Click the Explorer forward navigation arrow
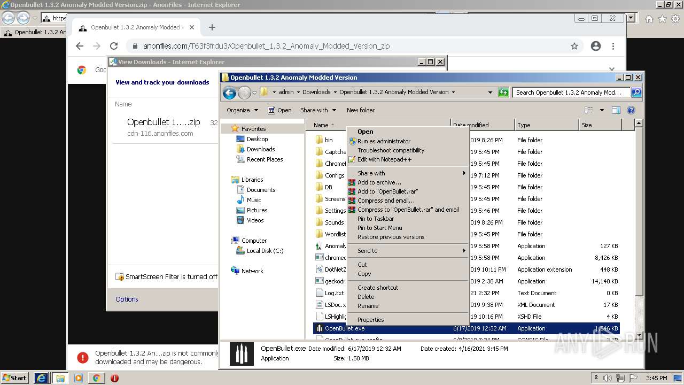Viewport: 684px width, 385px height. 244,93
